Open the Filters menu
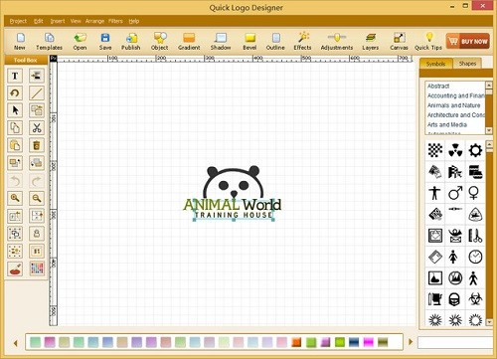The height and width of the screenshot is (359, 497). [115, 21]
